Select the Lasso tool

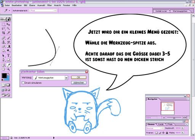pyautogui.click(x=3, y=29)
